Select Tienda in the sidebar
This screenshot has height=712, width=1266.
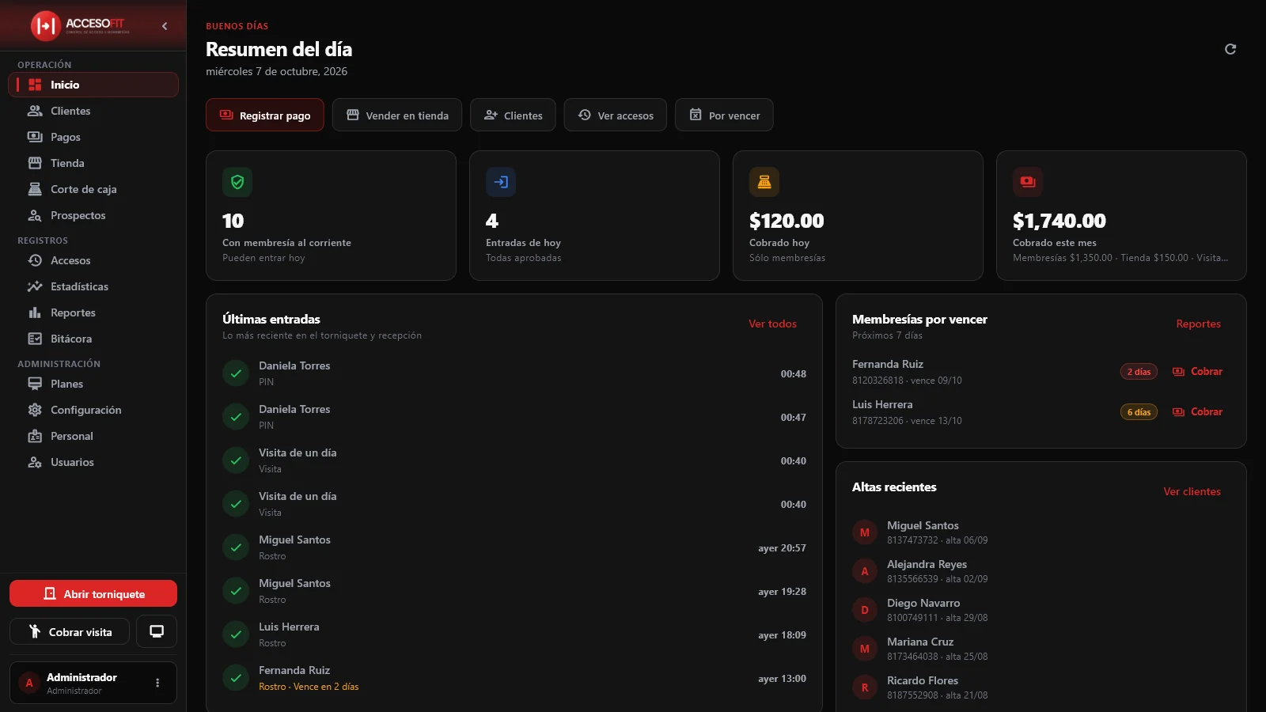coord(93,163)
